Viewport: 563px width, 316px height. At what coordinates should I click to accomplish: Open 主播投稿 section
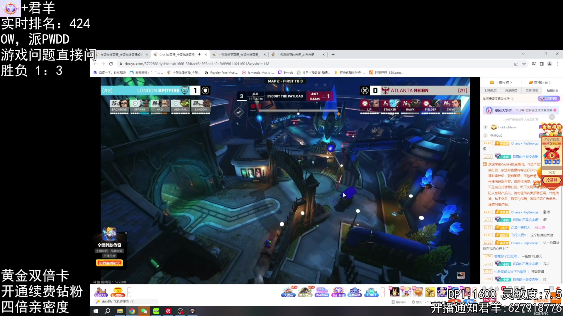click(501, 83)
